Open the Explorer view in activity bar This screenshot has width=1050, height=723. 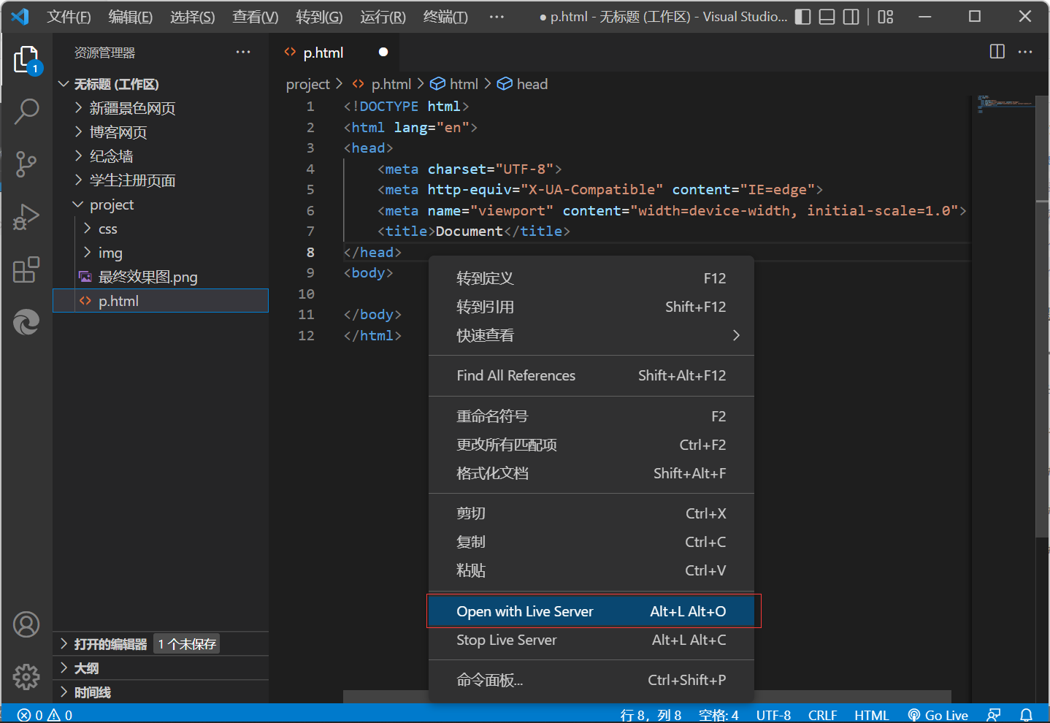[27, 60]
